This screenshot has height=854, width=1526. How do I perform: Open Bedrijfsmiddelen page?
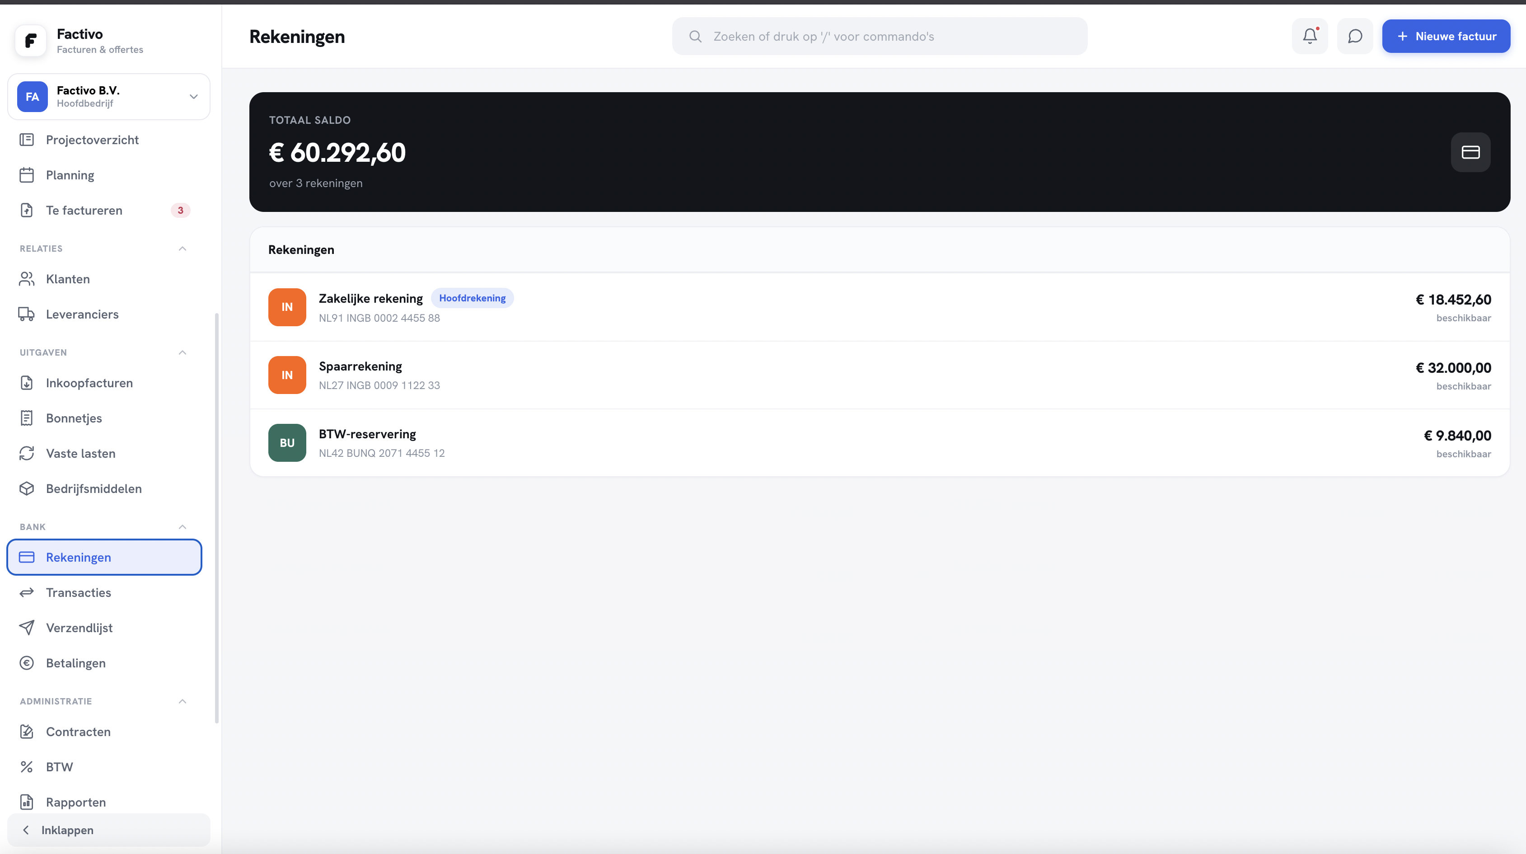[104, 489]
